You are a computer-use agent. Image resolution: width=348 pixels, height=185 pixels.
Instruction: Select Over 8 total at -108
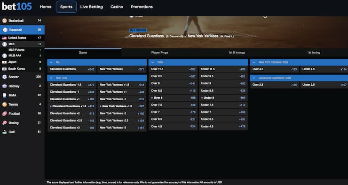(174, 98)
